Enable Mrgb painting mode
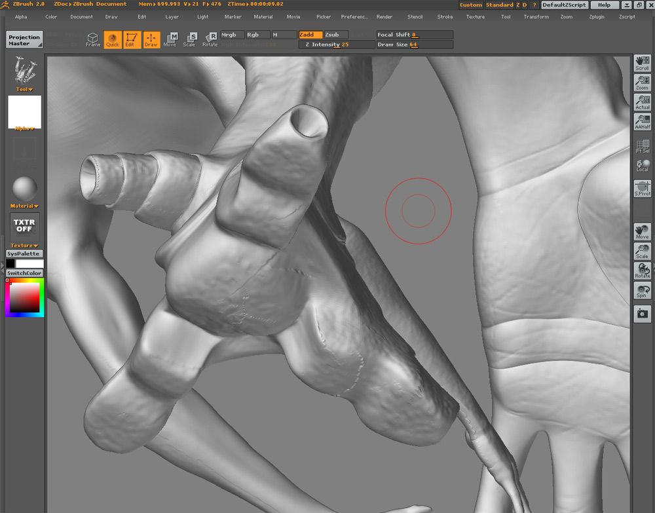 232,35
